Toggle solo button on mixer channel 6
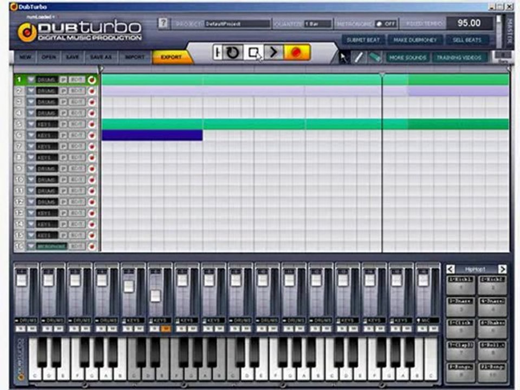Viewport: 520px width, 390px height. point(155,329)
